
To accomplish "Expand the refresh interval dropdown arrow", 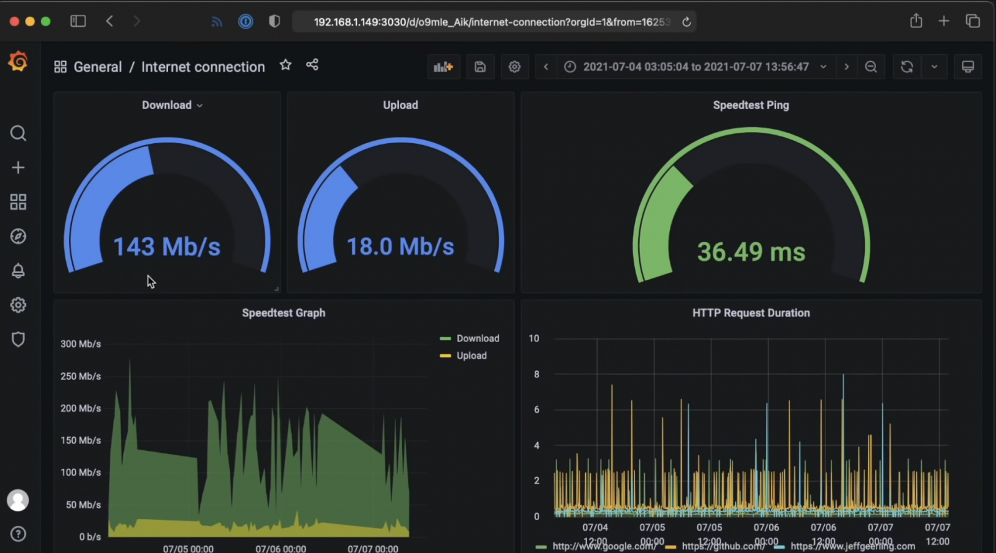I will [x=934, y=67].
